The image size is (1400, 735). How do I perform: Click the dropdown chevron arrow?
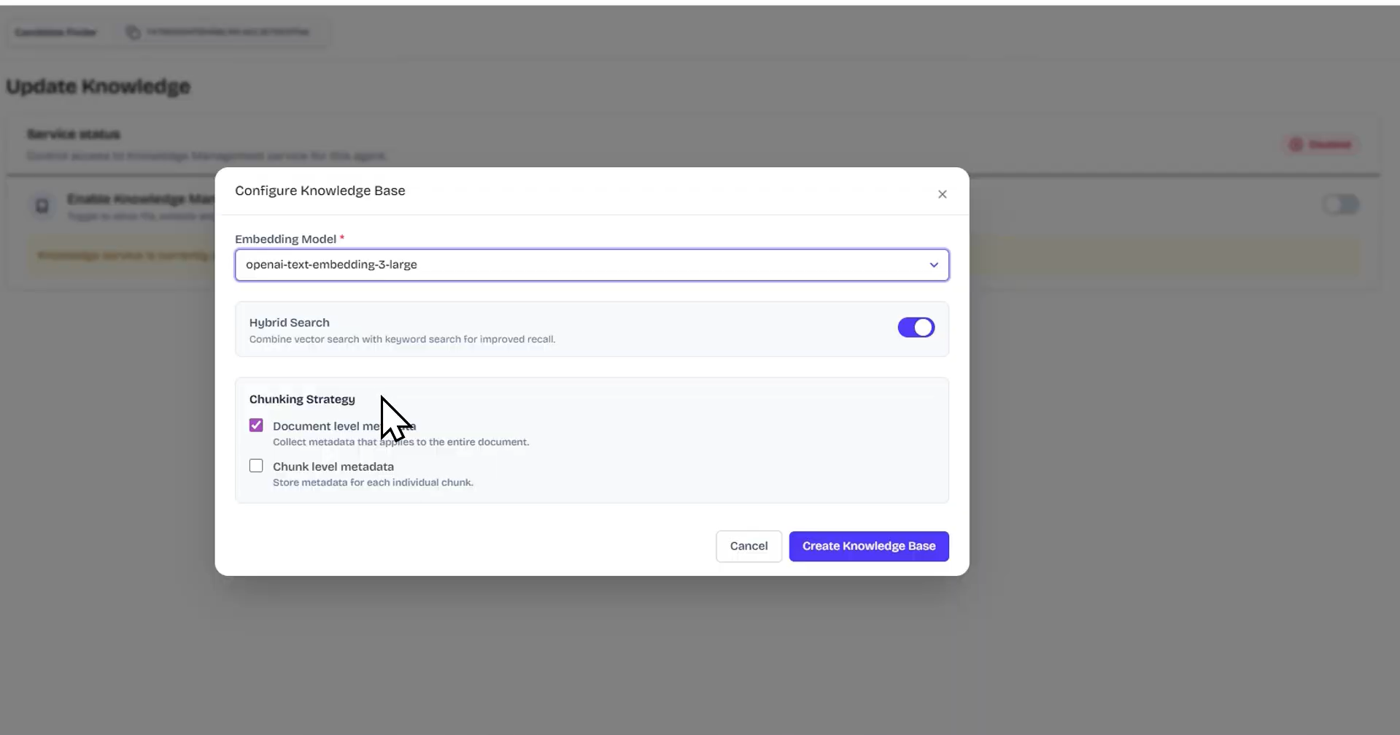(933, 265)
